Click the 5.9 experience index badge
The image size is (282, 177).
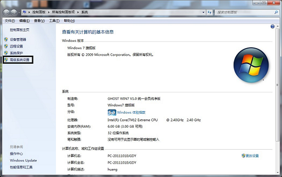[x=112, y=113]
